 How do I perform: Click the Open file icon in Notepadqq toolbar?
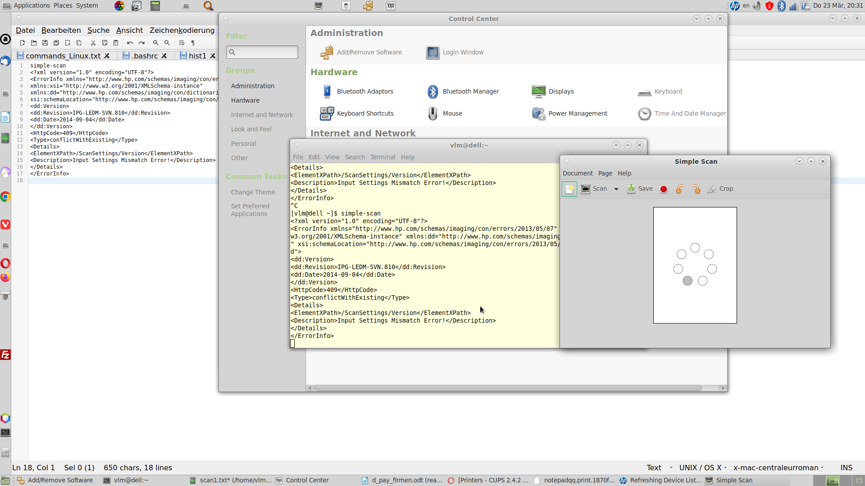(34, 43)
